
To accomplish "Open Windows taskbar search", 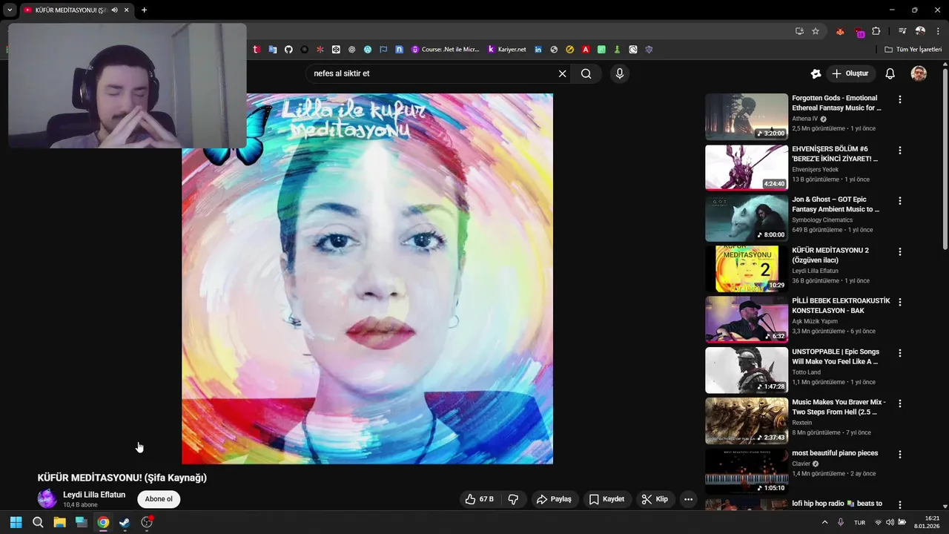I will point(38,522).
